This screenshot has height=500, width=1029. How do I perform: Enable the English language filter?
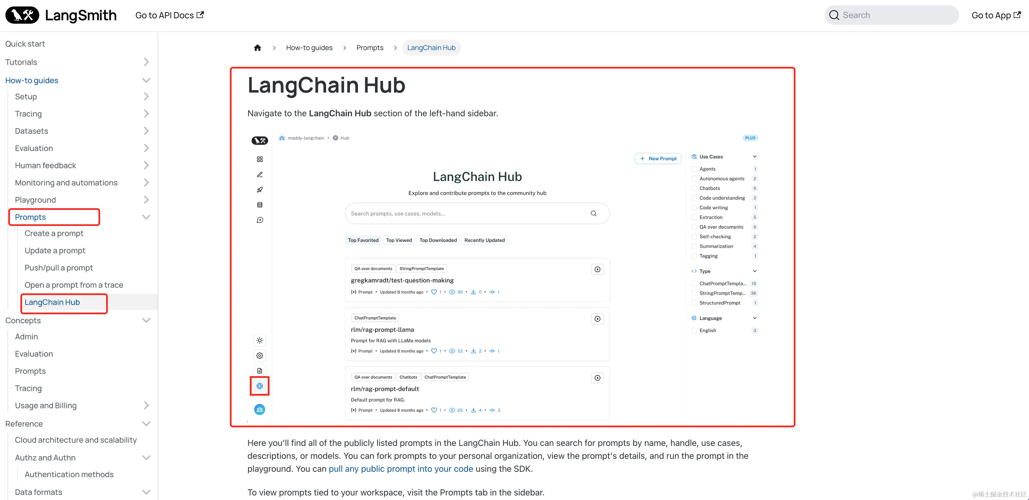click(x=694, y=330)
